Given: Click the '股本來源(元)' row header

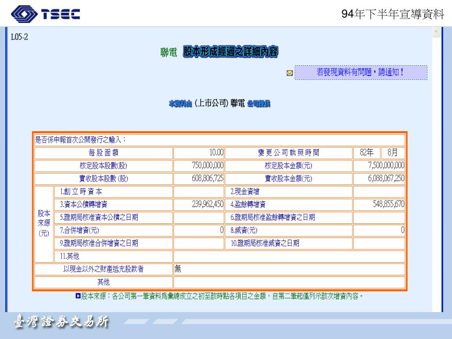Looking at the screenshot, I should [44, 224].
